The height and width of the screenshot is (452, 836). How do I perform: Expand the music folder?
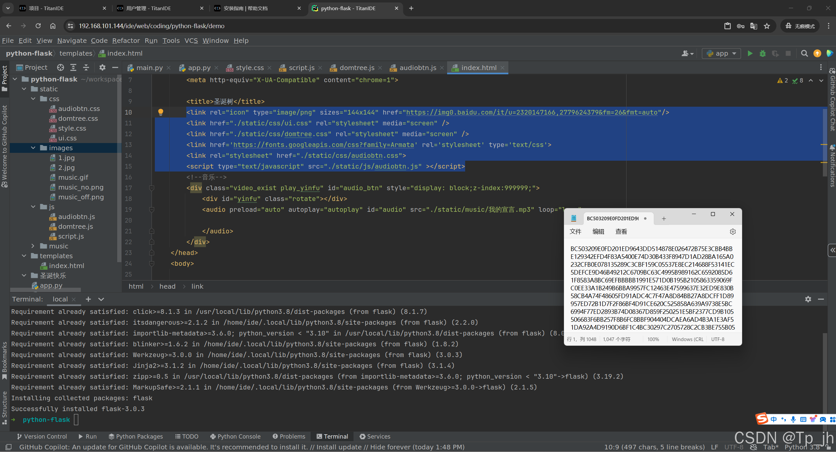coord(33,246)
